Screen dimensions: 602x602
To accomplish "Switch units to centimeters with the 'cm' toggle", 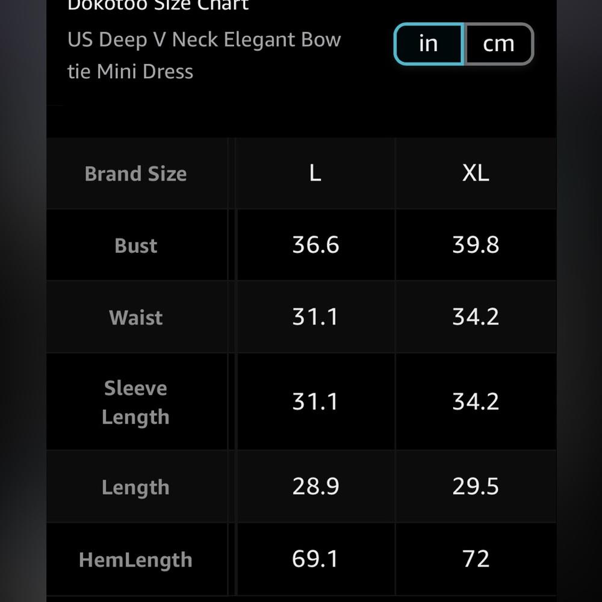I will (x=498, y=44).
